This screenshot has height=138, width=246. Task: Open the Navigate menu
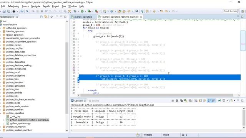[36, 6]
